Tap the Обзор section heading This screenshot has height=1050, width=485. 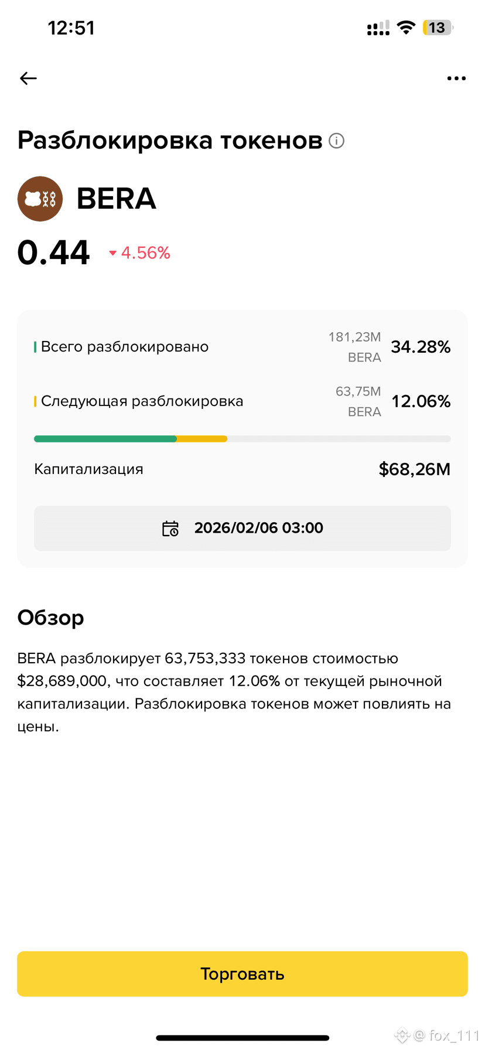pos(51,618)
